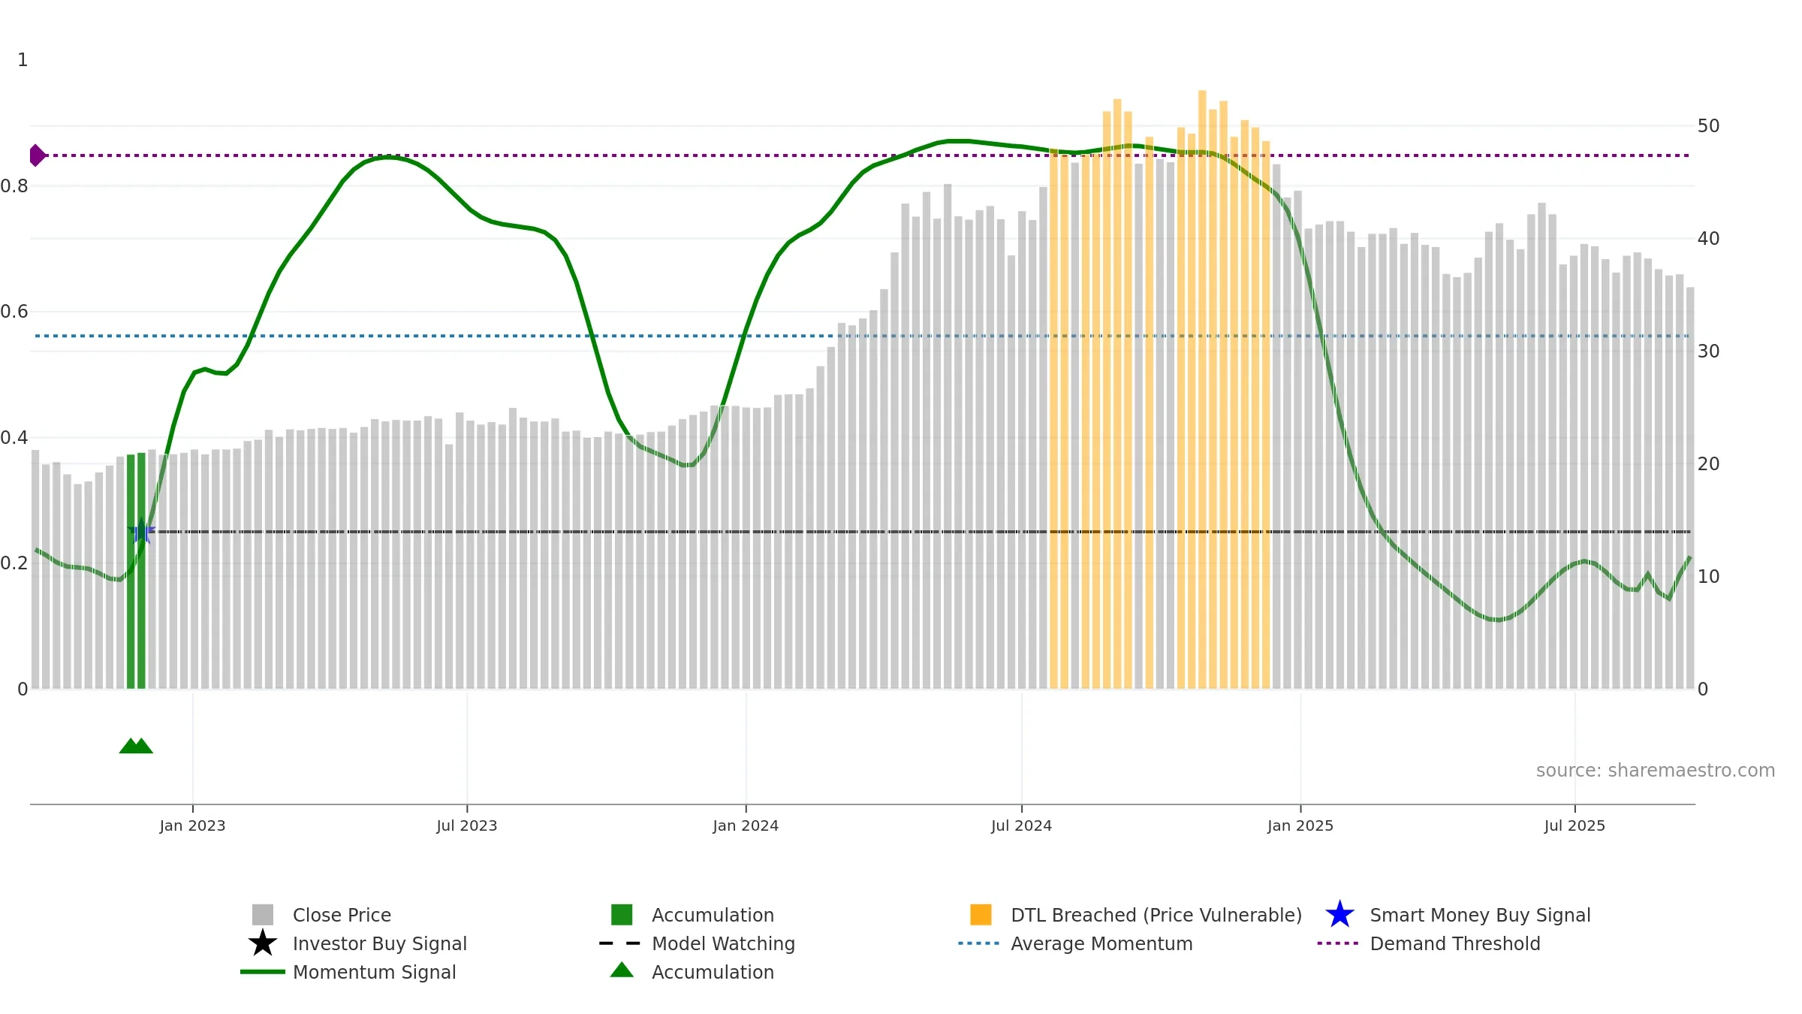Click the black Investor Buy Signal star
1802x1014 pixels.
(x=262, y=943)
